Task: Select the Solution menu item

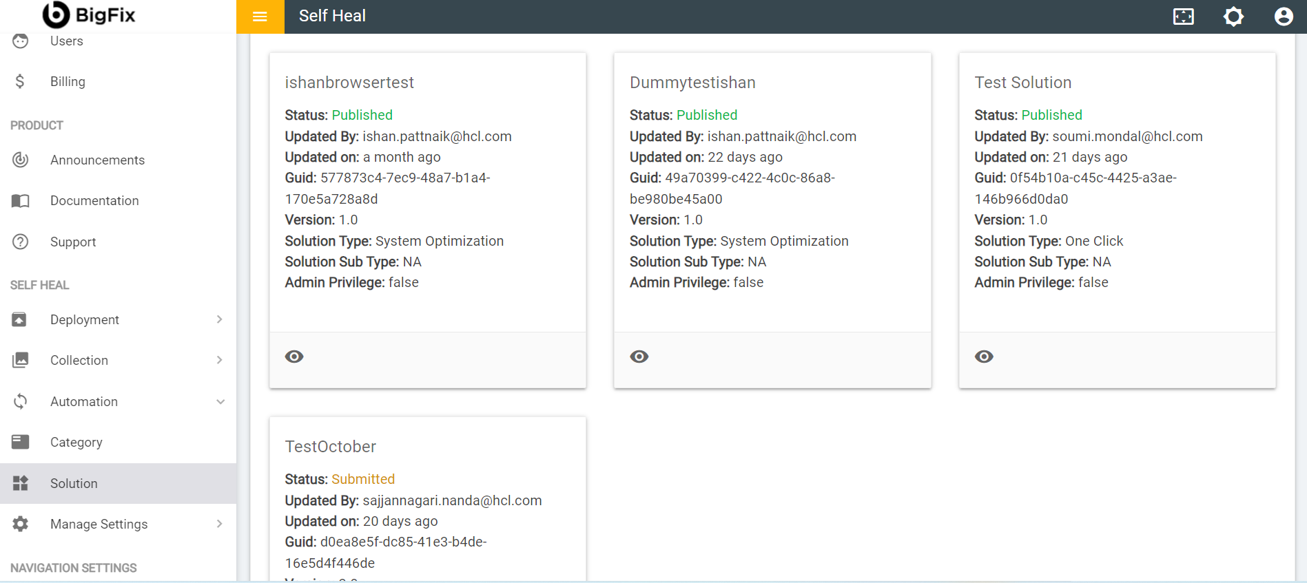Action: point(74,483)
